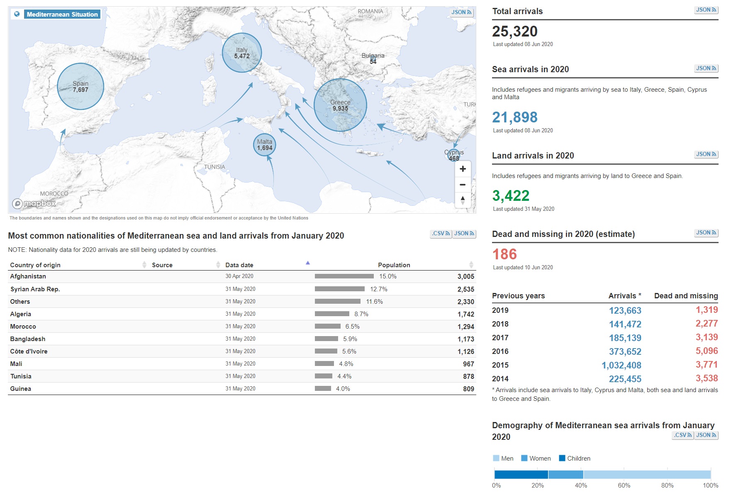Open JSON feed for Land arrivals in 2020
The height and width of the screenshot is (500, 731).
pos(706,154)
